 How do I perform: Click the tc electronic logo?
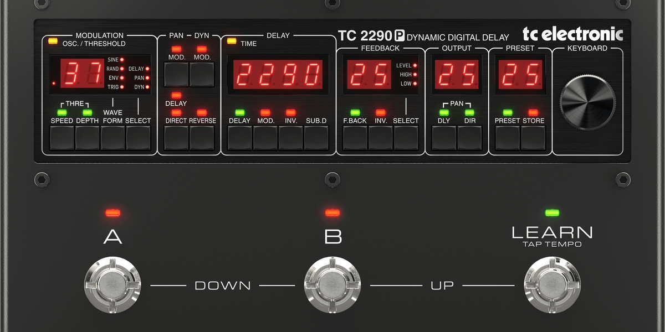click(x=573, y=34)
